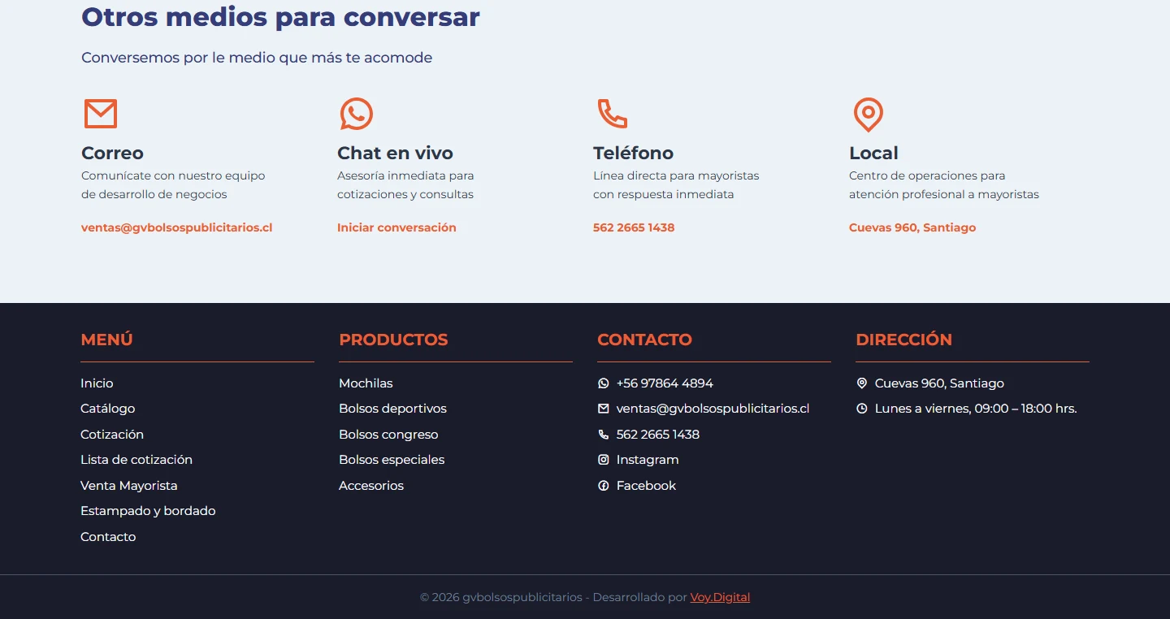Click the footer Cuevas 960, Santiago address
The image size is (1170, 619).
939,383
